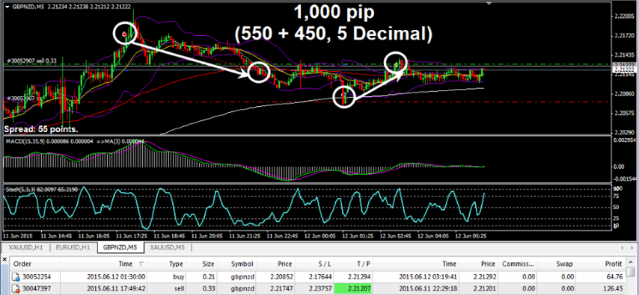Screen dimensions: 639x295
Task: Click the buy type cell
Action: 179,278
